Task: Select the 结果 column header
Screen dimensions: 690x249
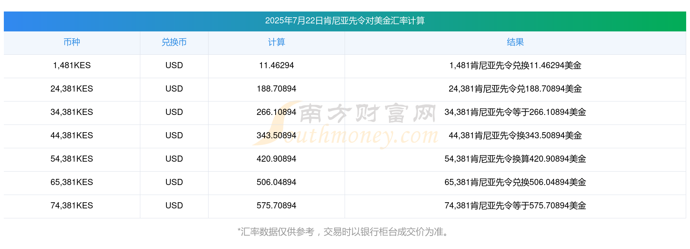Action: pos(515,42)
